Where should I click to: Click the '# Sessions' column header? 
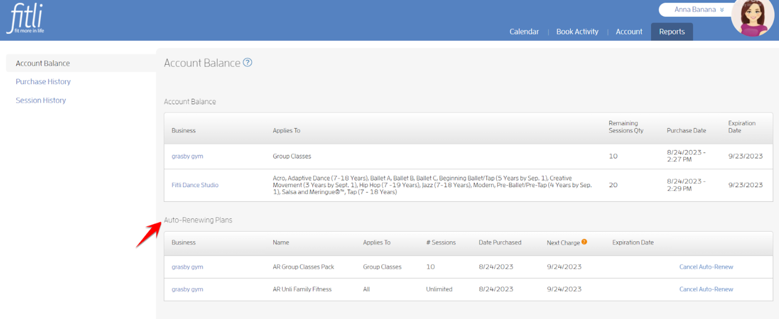click(441, 243)
